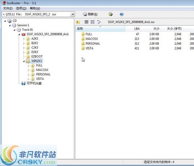Select the PERSONAL folder in file list
Viewport: 194px width, 166px height.
click(x=93, y=44)
